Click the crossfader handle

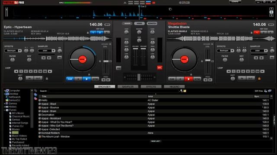click(x=139, y=77)
